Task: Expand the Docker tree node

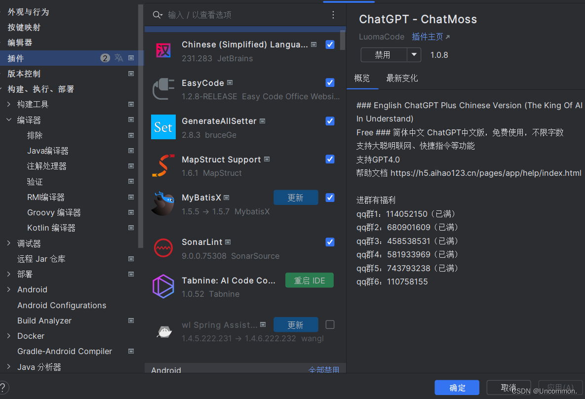Action: pyautogui.click(x=9, y=336)
